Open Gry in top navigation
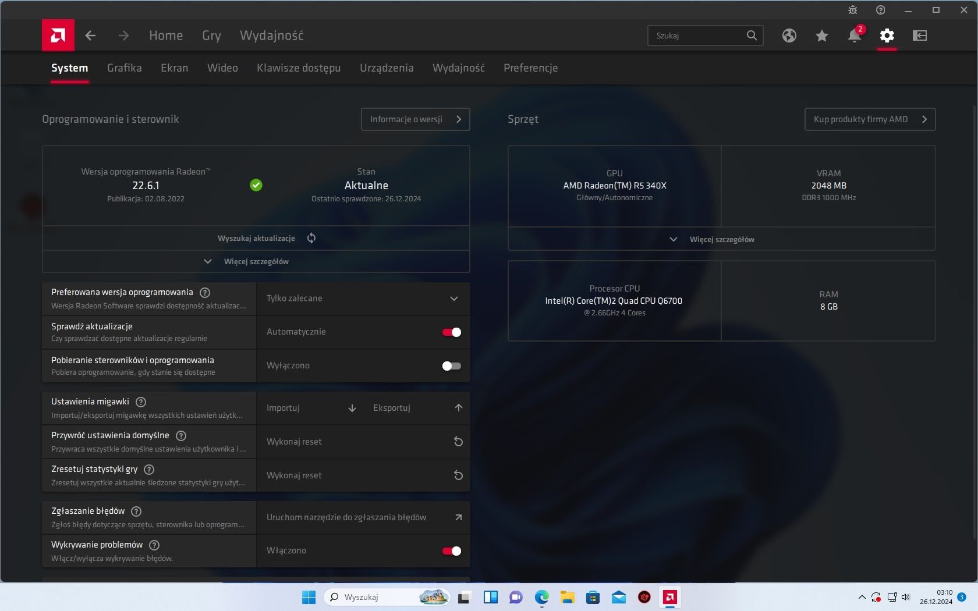The image size is (978, 611). 211,35
